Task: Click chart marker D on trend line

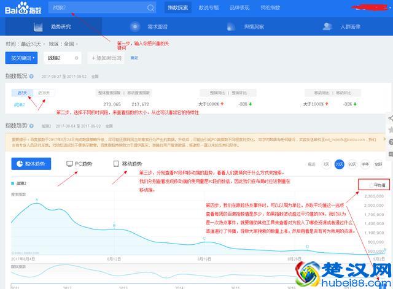Action: [308, 247]
